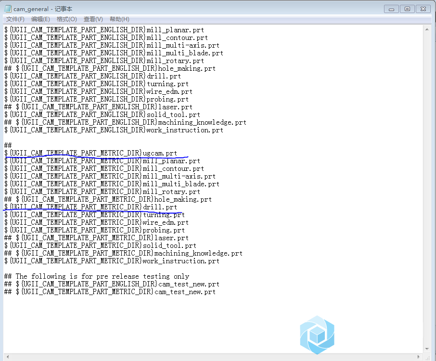The image size is (436, 361).
Task: Click the vertical scrollbar up arrow
Action: click(x=427, y=29)
